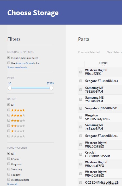Image resolution: width=122 pixels, height=186 pixels.
Task: Tick the Samsung manufacturer checkbox
Action: coord(9,169)
